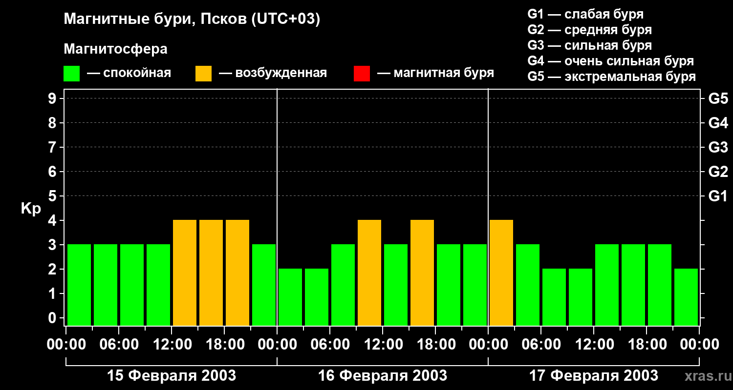Screen dimensions: 733x390
Task: Click the '— возбужденная' legend label
Action: tap(273, 73)
